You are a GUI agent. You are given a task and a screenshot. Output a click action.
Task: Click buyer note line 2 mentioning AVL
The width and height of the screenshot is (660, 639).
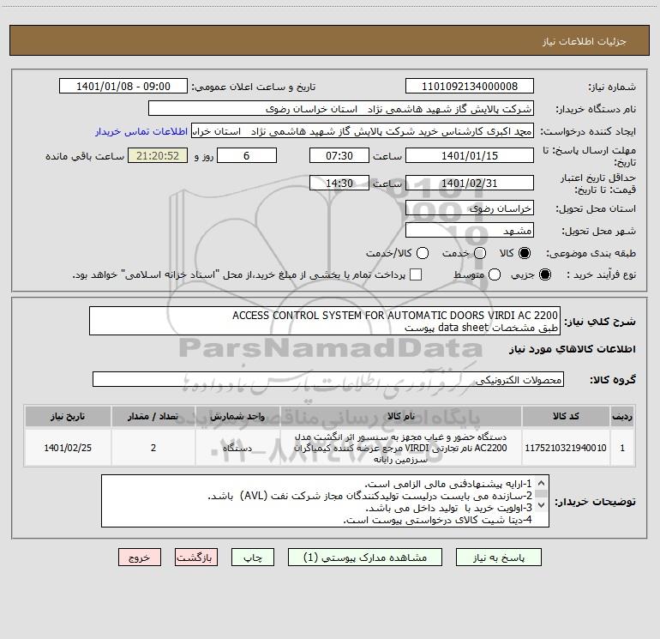tap(370, 496)
